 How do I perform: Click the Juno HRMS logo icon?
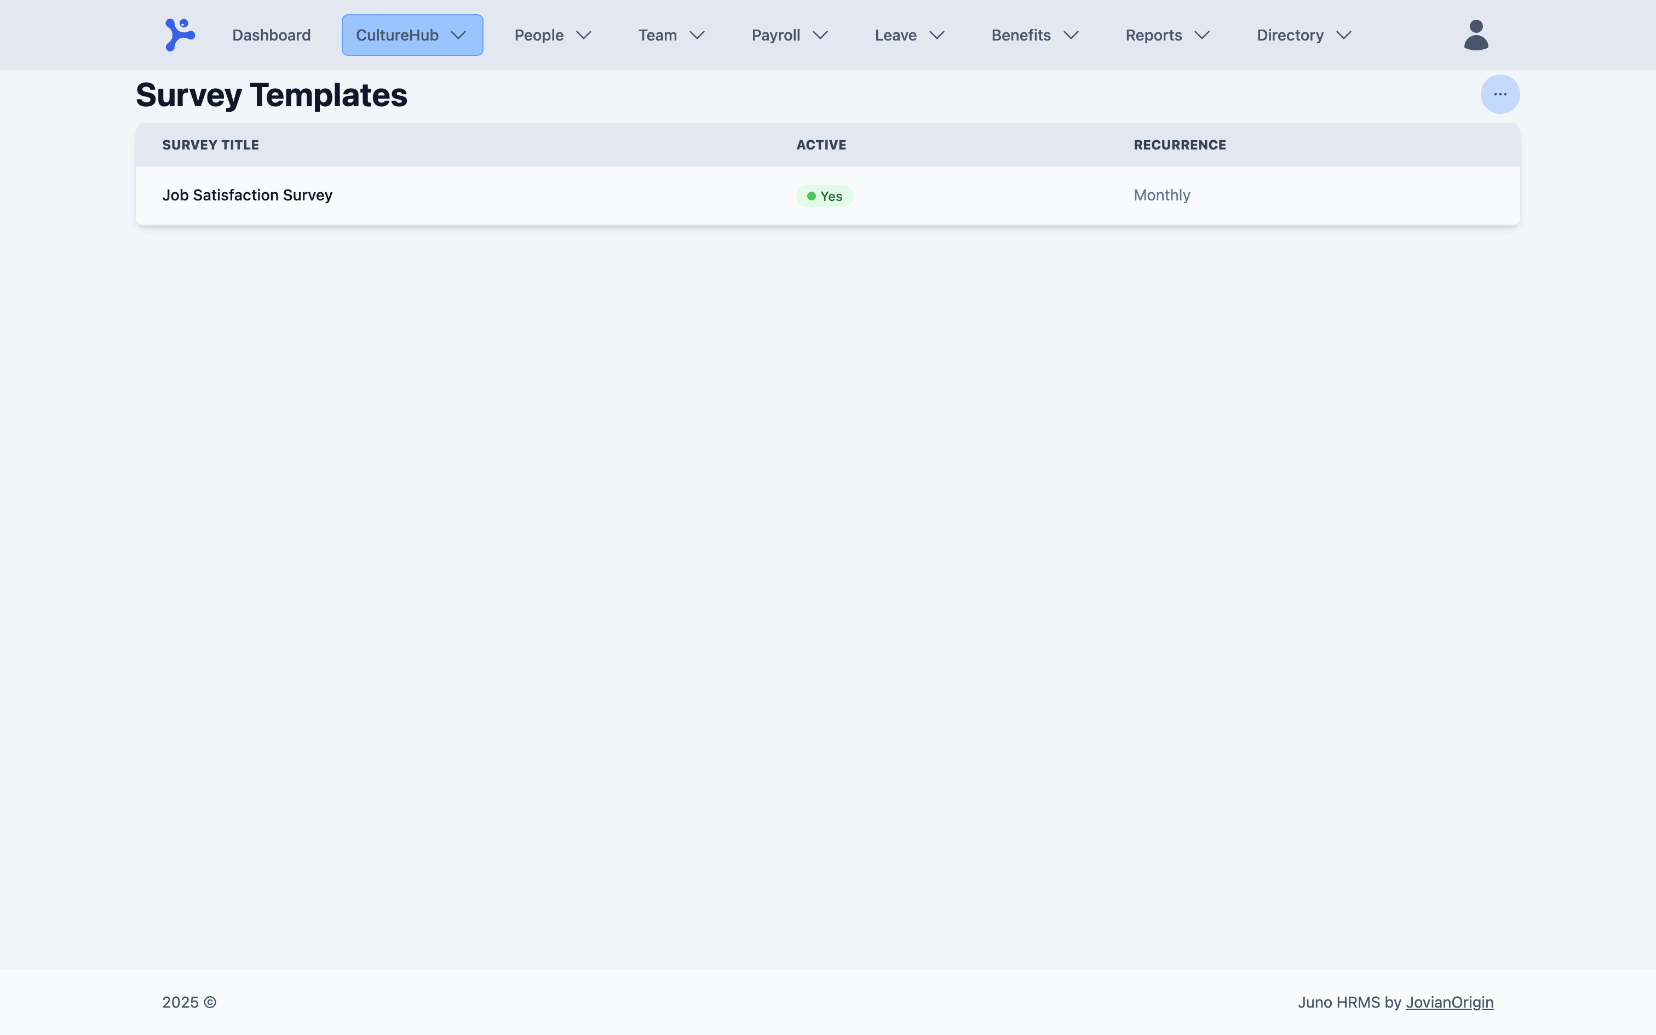(180, 35)
